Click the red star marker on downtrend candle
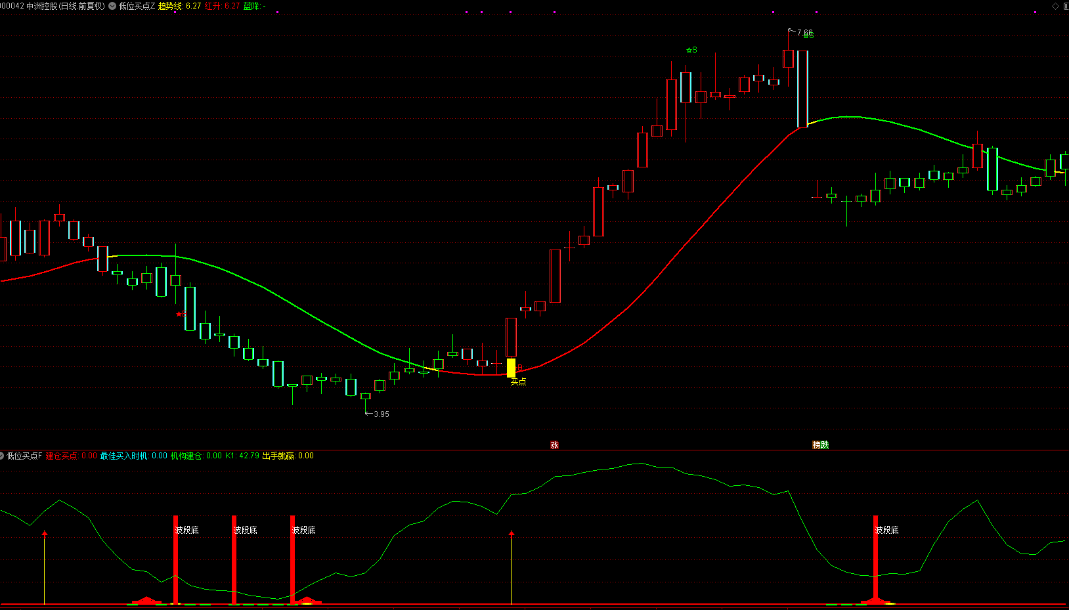 179,314
